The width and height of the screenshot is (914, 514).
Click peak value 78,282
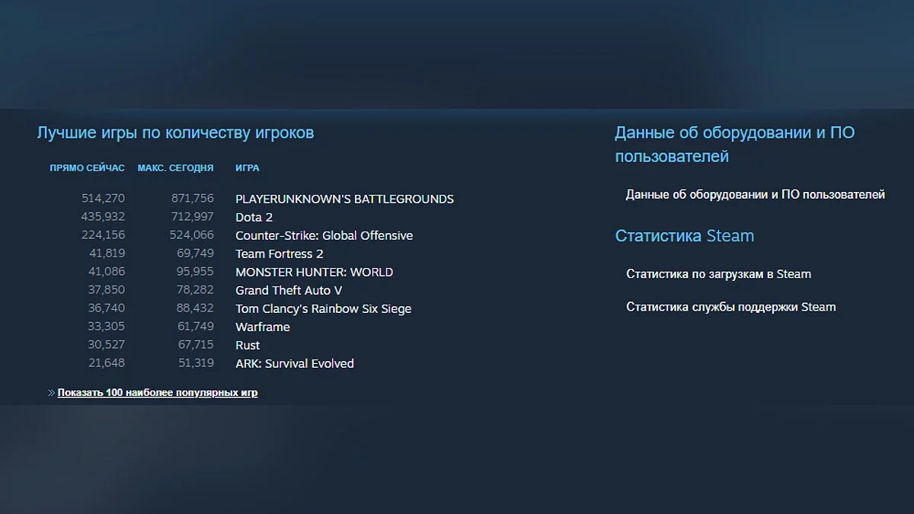click(196, 289)
